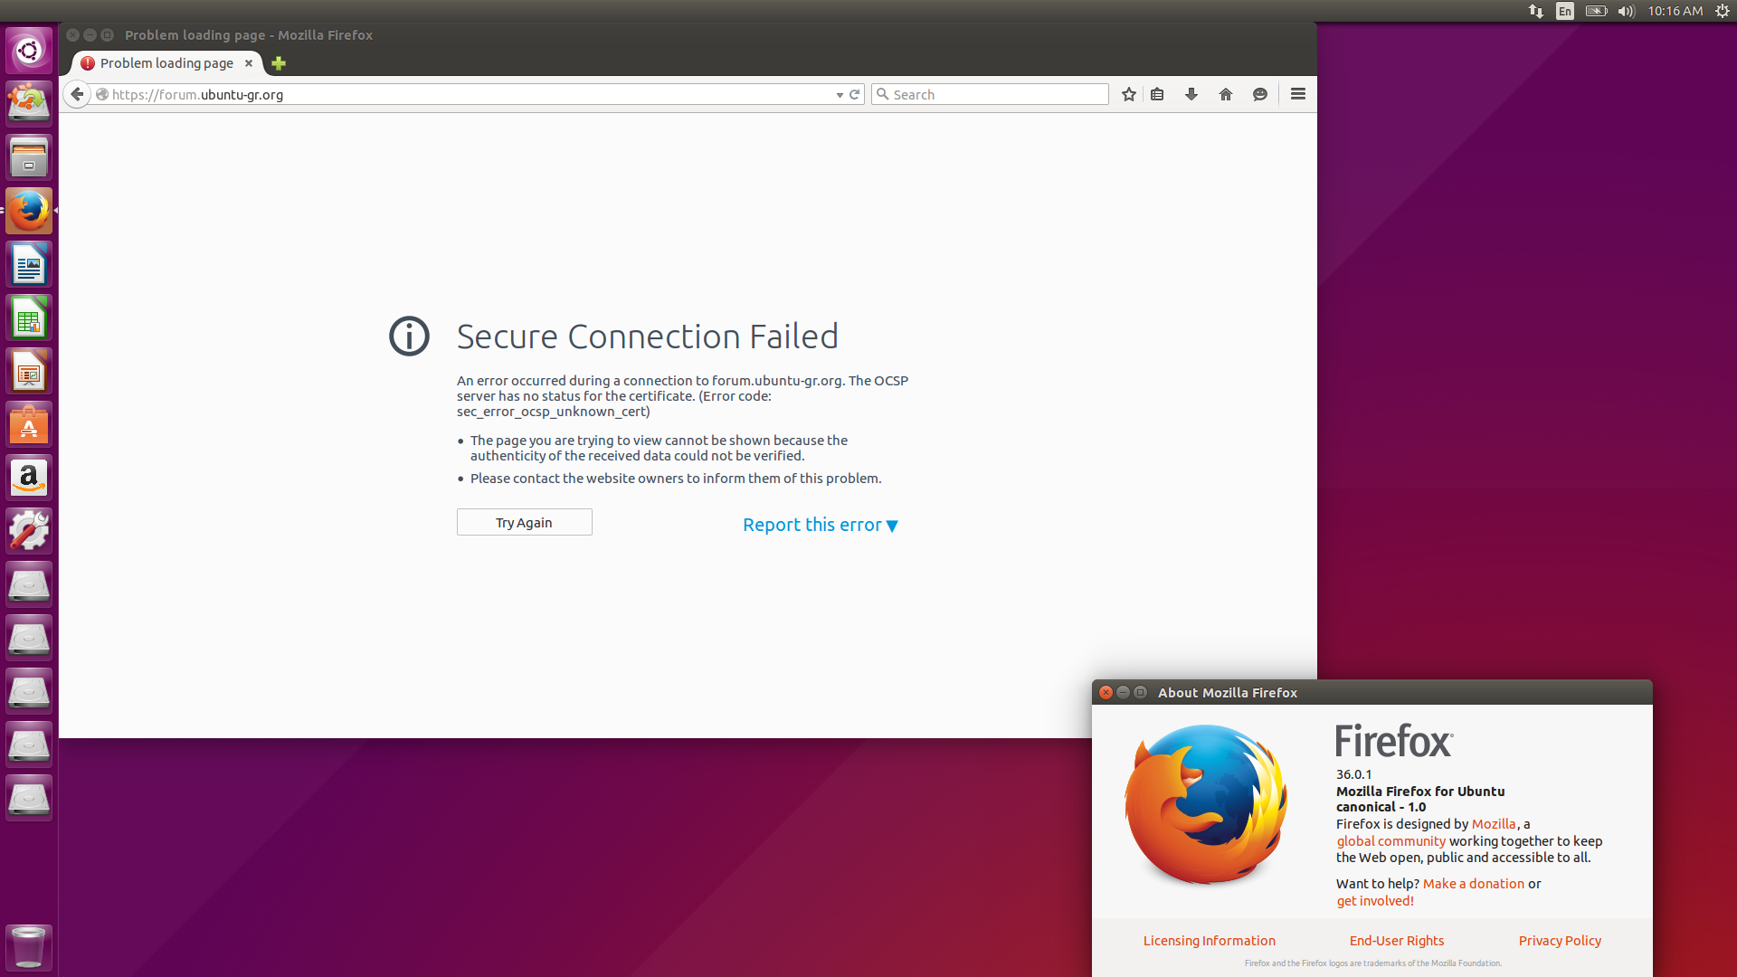Launch LibreOffice Impress from launcher
Image resolution: width=1737 pixels, height=977 pixels.
29,371
